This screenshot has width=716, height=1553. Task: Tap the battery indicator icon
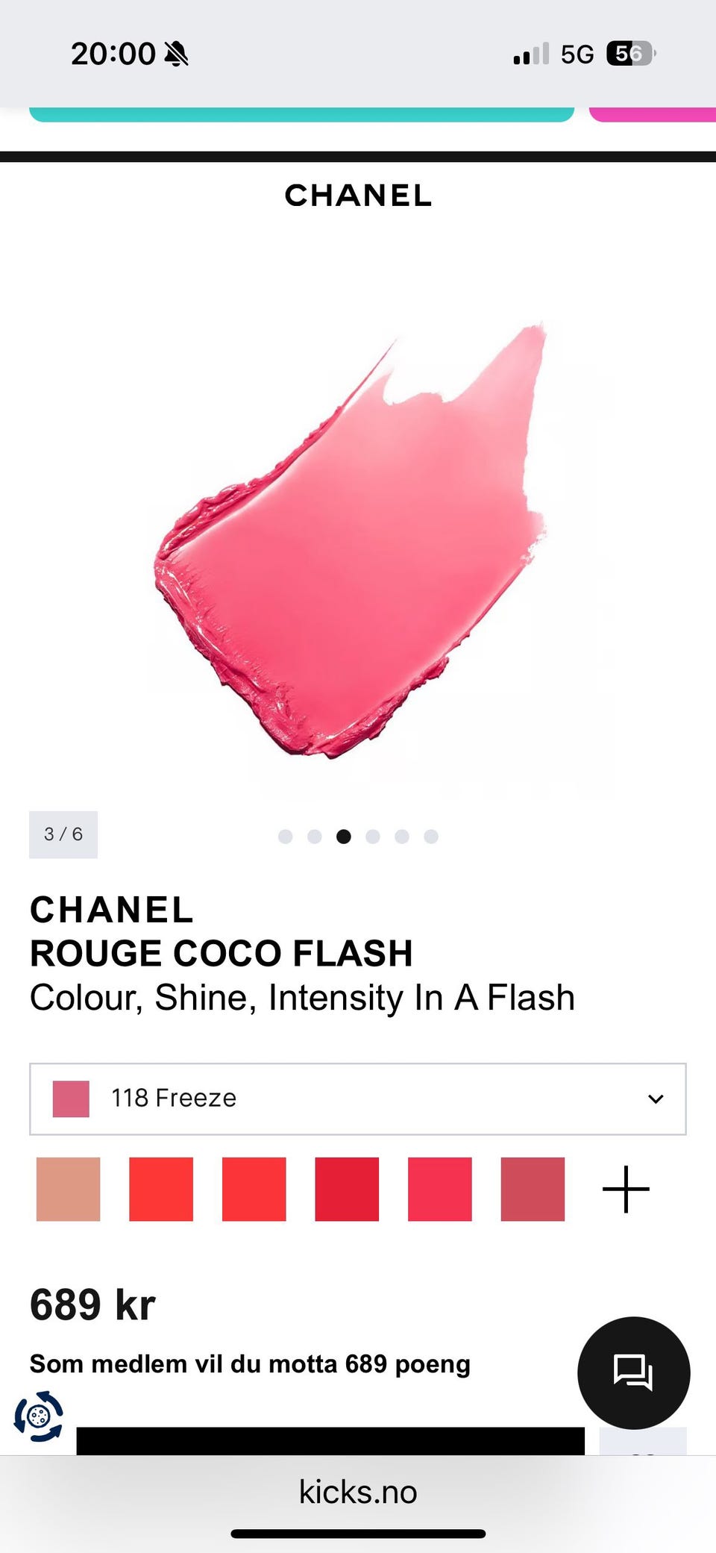(631, 54)
